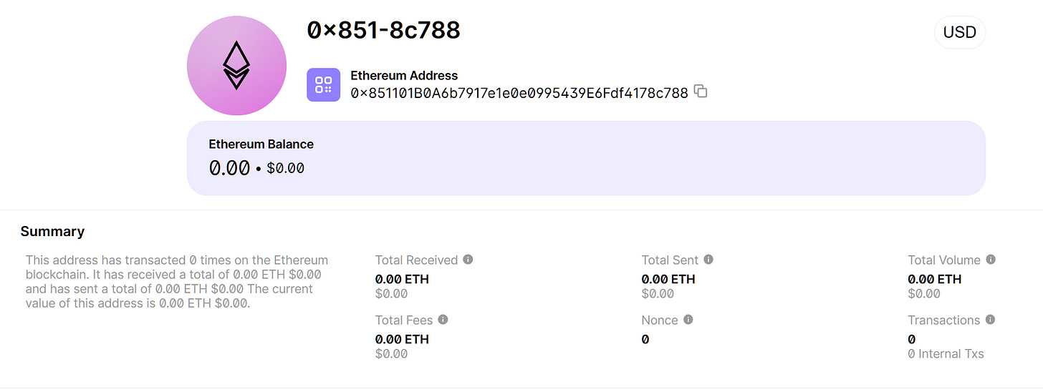Click the Ethereum Balance panel
Viewport: 1043px width, 392px height.
tap(586, 158)
